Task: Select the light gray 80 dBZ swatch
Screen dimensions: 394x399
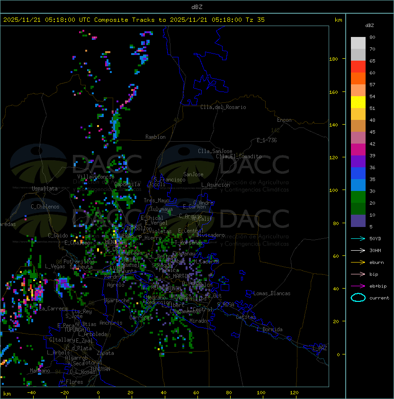Action: (x=358, y=43)
